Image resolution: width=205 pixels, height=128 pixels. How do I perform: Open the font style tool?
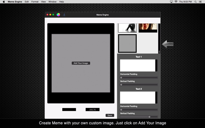click(64, 15)
